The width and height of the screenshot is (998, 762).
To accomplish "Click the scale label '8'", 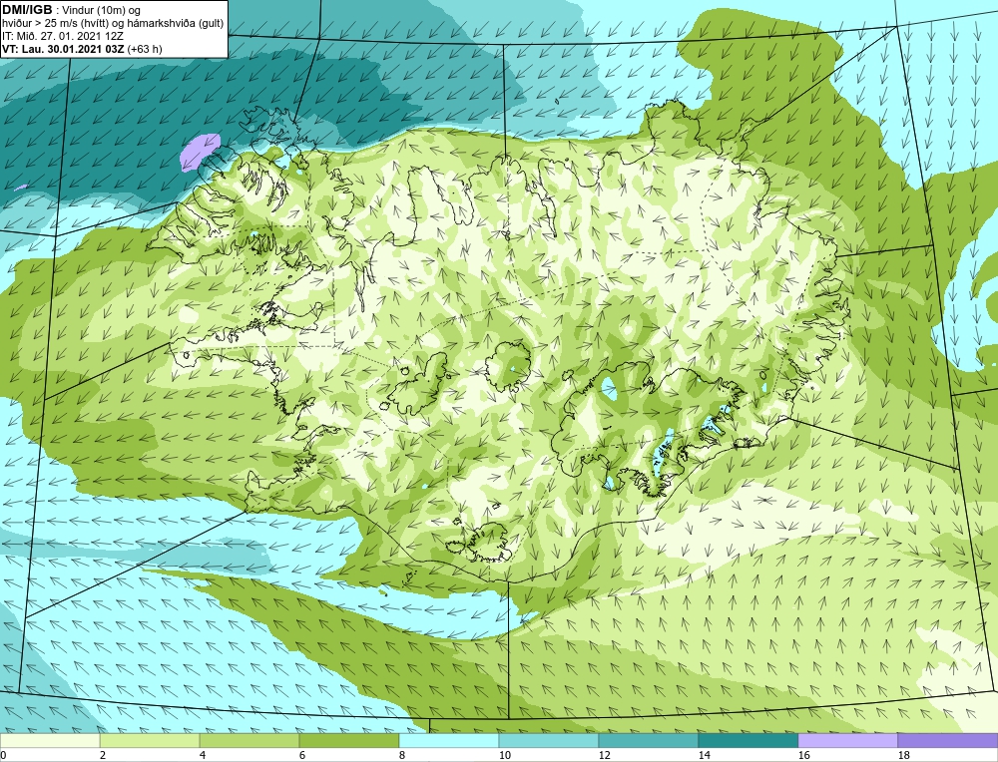I will [402, 756].
